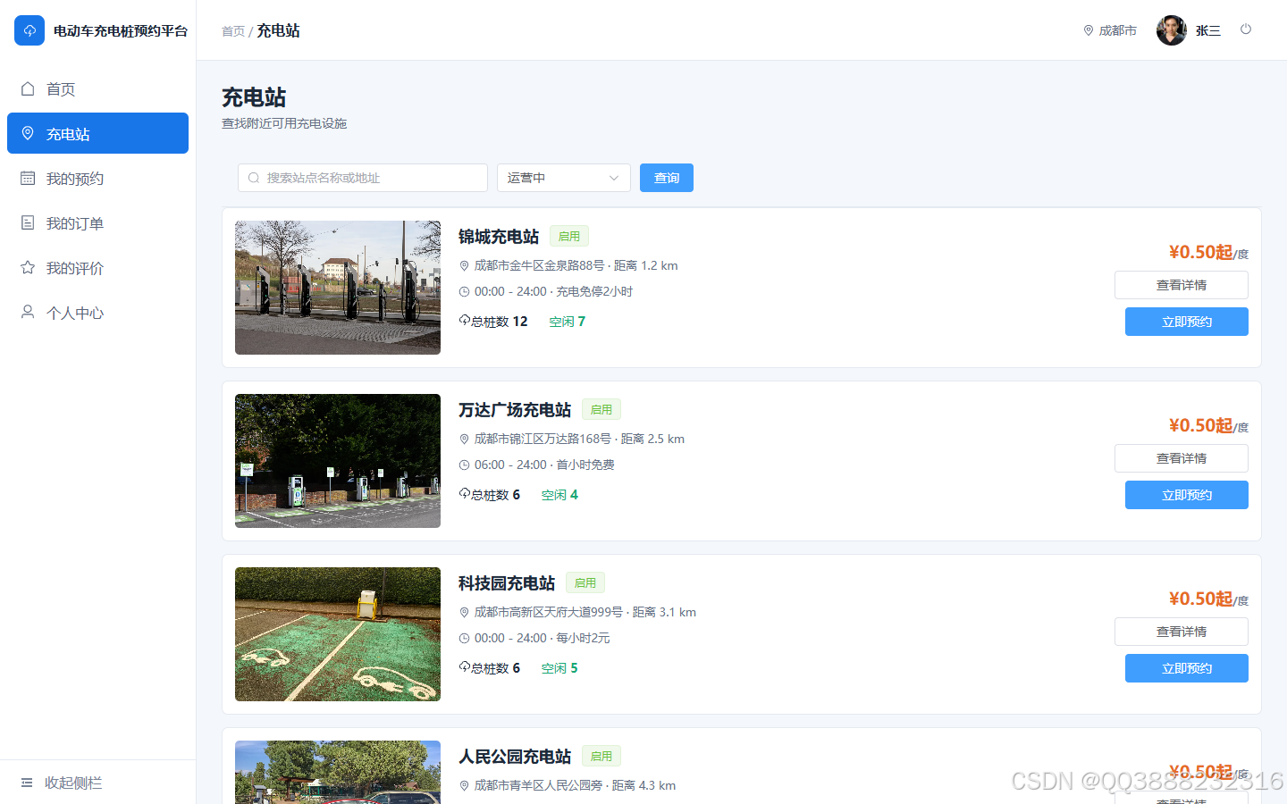
Task: Click the 启用 tag on 科技园充电站
Action: pyautogui.click(x=585, y=583)
